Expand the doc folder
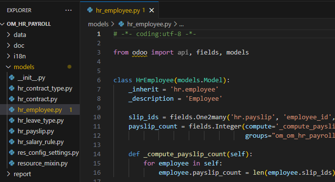This screenshot has width=335, height=182. coord(8,45)
